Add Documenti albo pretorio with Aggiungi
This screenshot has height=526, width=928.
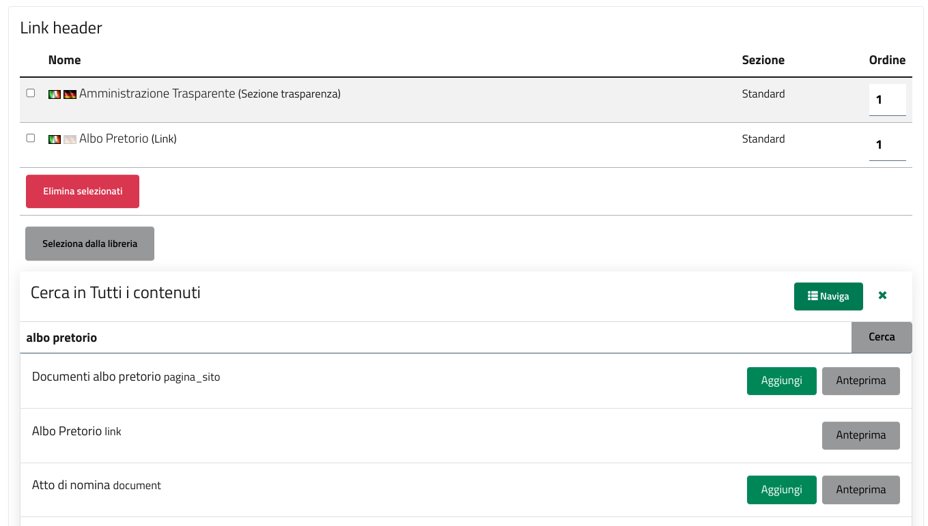click(x=781, y=381)
